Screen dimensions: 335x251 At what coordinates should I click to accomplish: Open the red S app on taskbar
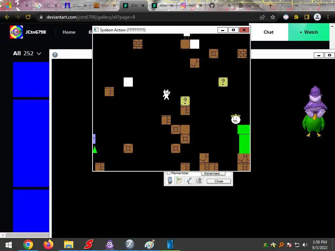click(x=89, y=244)
